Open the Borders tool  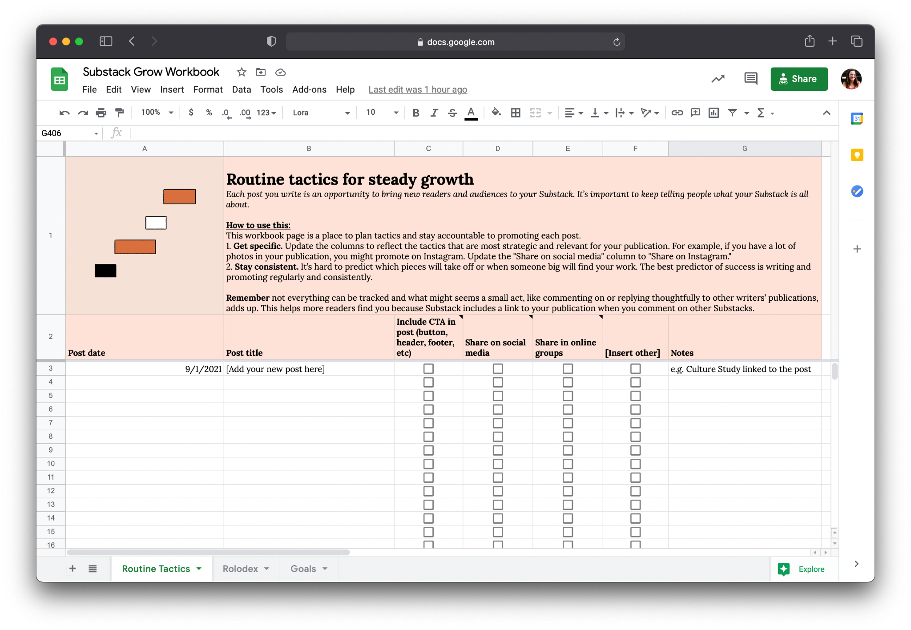point(516,113)
